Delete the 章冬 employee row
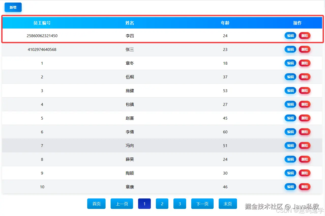 pyautogui.click(x=305, y=63)
